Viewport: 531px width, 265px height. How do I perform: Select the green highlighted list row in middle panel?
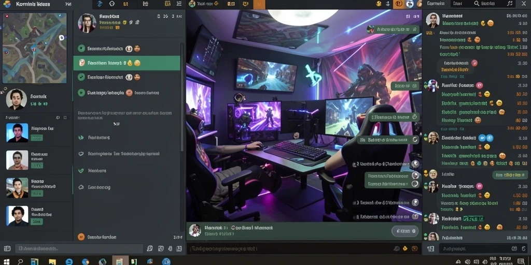[x=127, y=63]
